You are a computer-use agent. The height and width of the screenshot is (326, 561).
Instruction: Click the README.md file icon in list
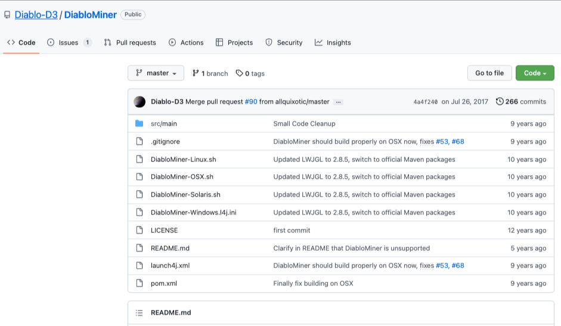tap(140, 248)
